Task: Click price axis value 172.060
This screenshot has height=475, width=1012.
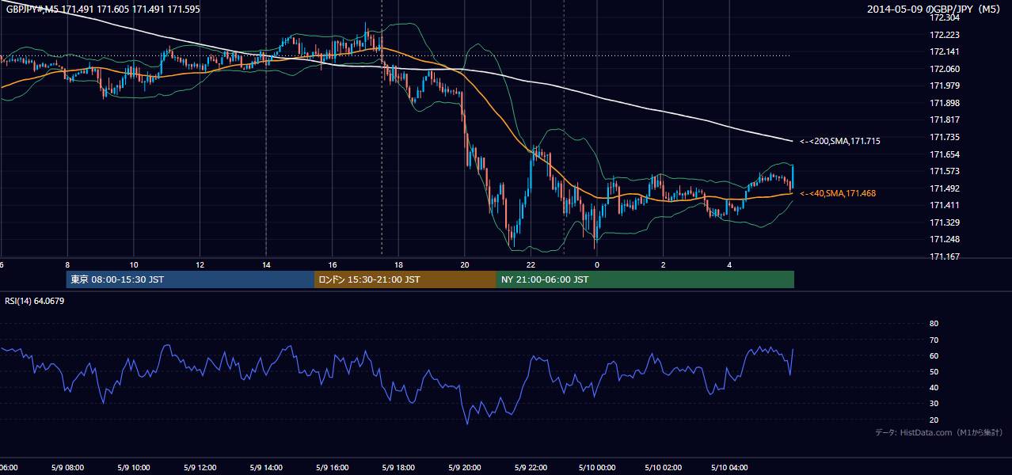Action: pyautogui.click(x=945, y=69)
